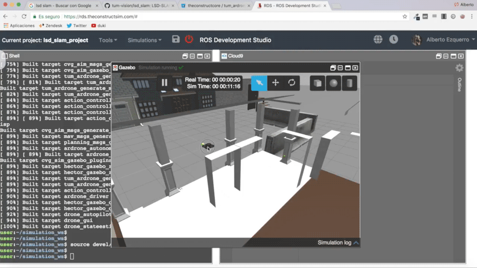Close the Cloud9 window panel
The width and height of the screenshot is (477, 268).
click(461, 56)
